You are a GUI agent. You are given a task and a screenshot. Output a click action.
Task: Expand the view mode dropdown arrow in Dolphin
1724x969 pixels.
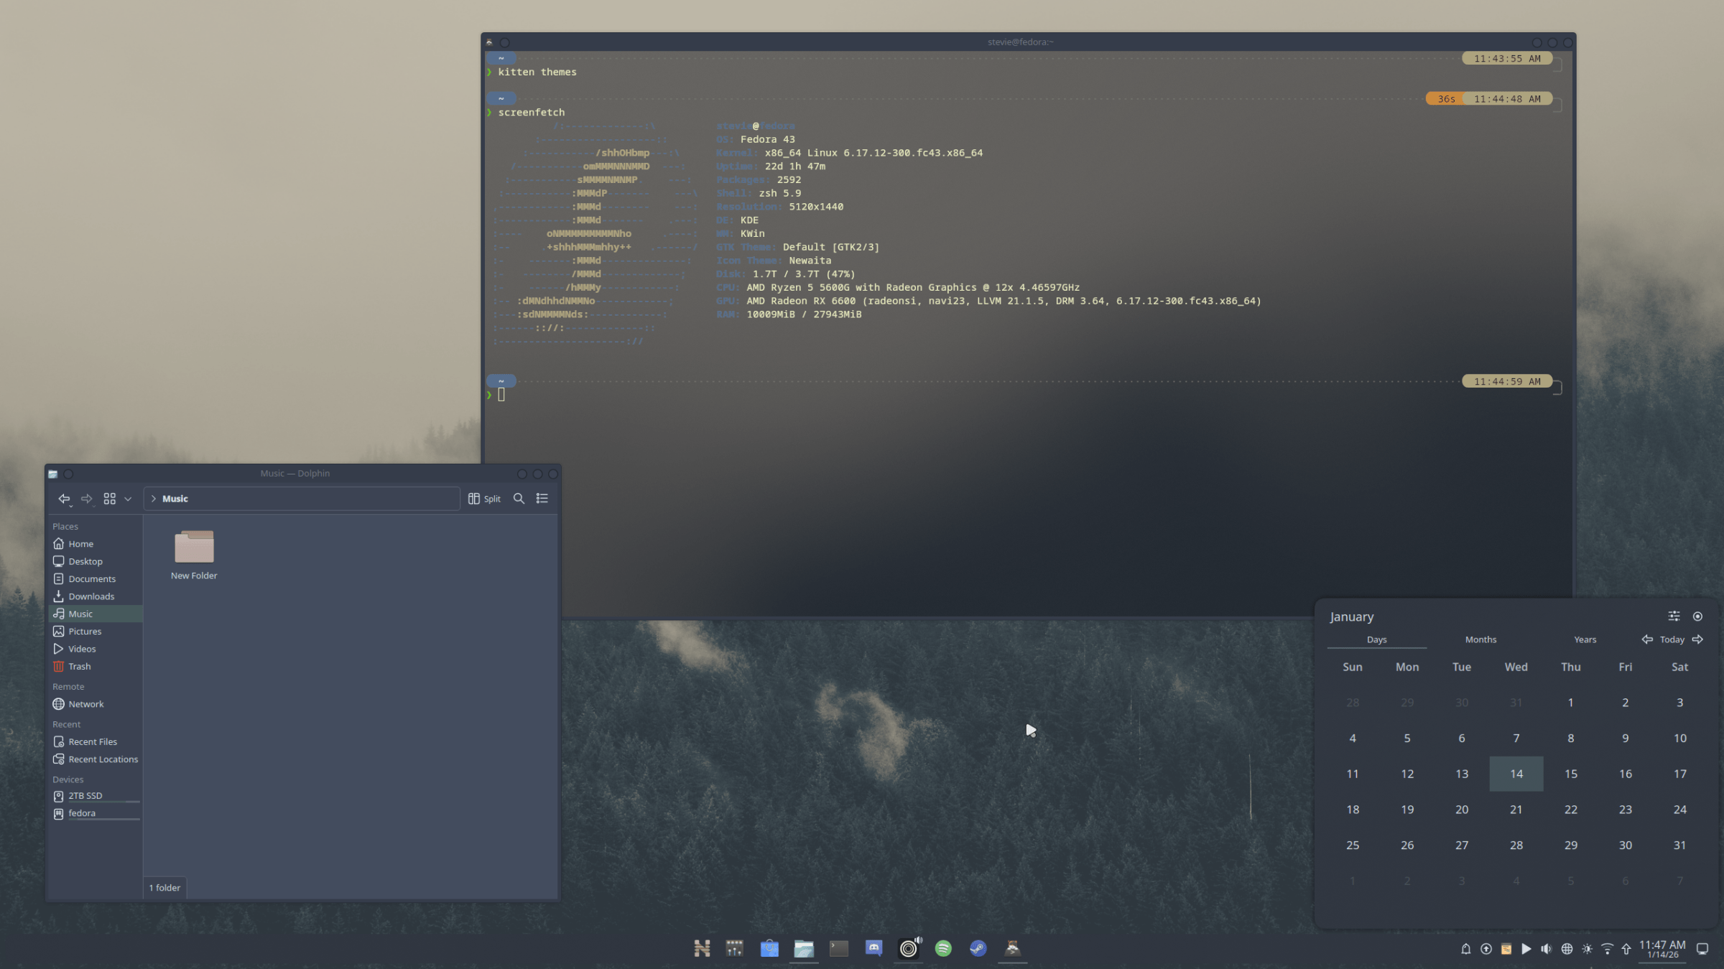pos(127,498)
